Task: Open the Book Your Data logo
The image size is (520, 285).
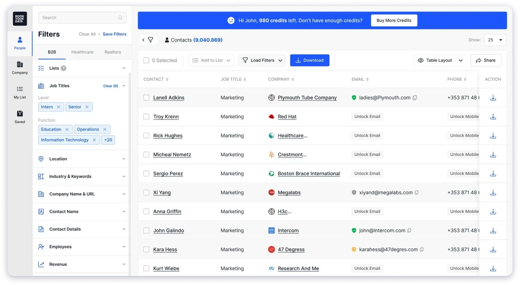Action: click(x=20, y=19)
